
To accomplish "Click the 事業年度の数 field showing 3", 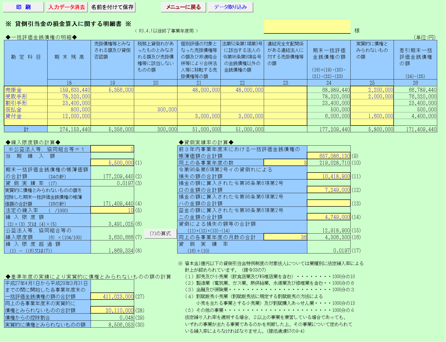I will [285, 163].
